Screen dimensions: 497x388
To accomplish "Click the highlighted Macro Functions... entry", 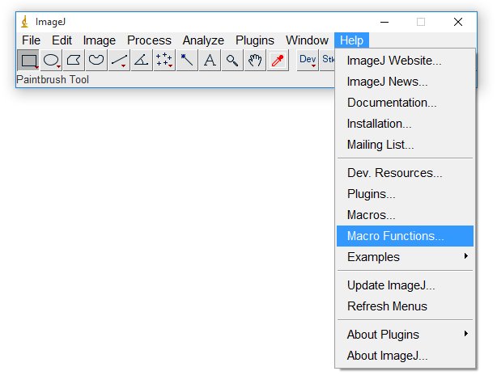I will [405, 236].
